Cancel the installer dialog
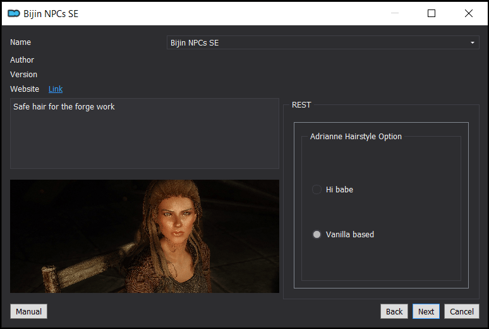The image size is (489, 329). click(462, 311)
